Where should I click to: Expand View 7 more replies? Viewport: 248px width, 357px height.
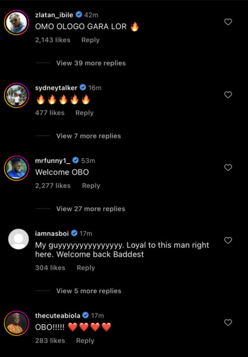(89, 136)
